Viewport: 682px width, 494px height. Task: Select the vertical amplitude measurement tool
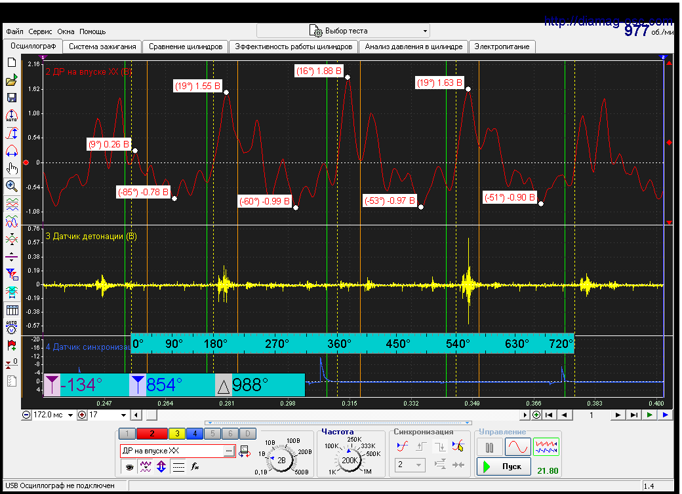tap(12, 133)
